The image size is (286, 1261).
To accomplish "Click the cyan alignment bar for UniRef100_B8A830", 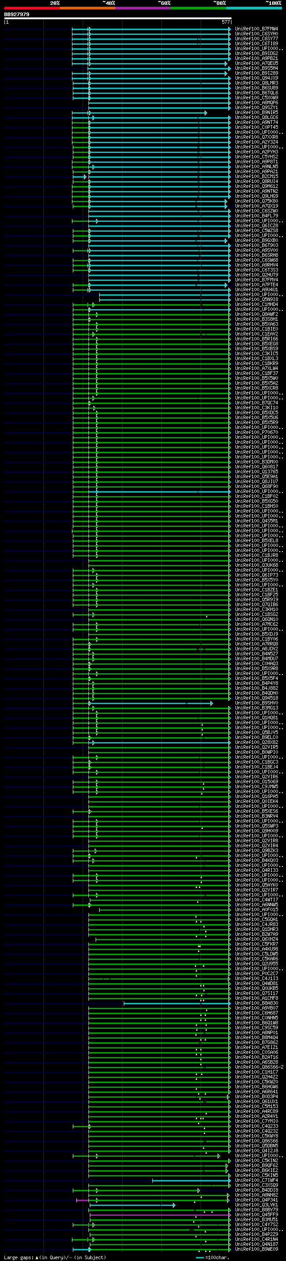I will point(177,1003).
